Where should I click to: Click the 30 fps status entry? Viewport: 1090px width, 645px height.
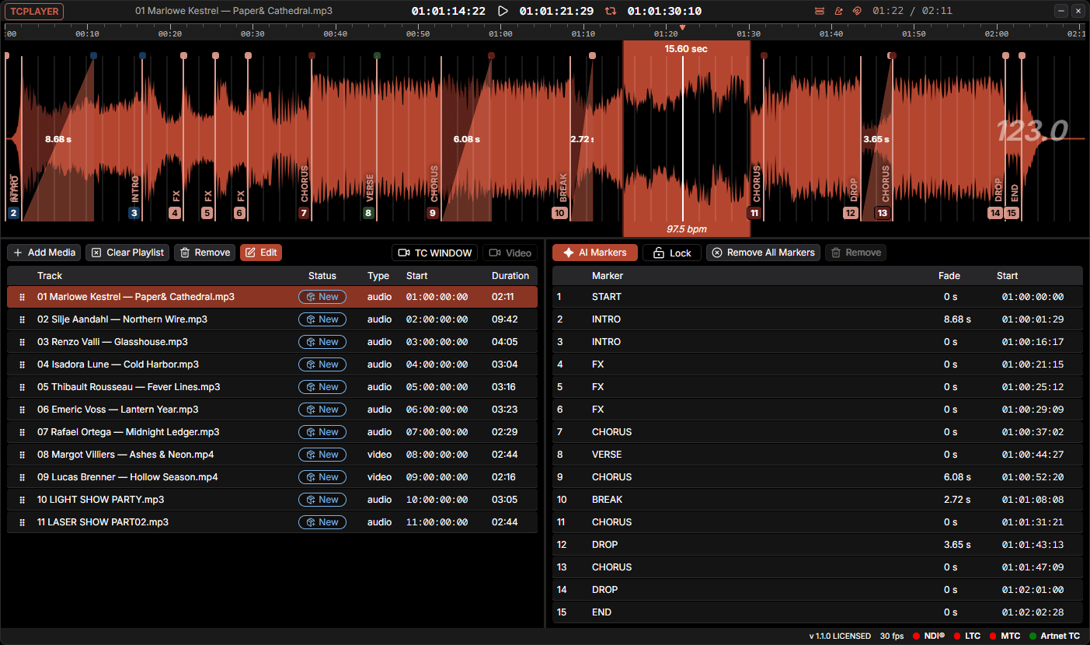(x=892, y=636)
